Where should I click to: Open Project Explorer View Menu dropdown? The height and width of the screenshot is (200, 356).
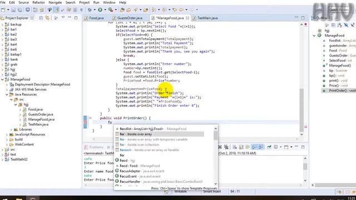[x=63, y=18]
